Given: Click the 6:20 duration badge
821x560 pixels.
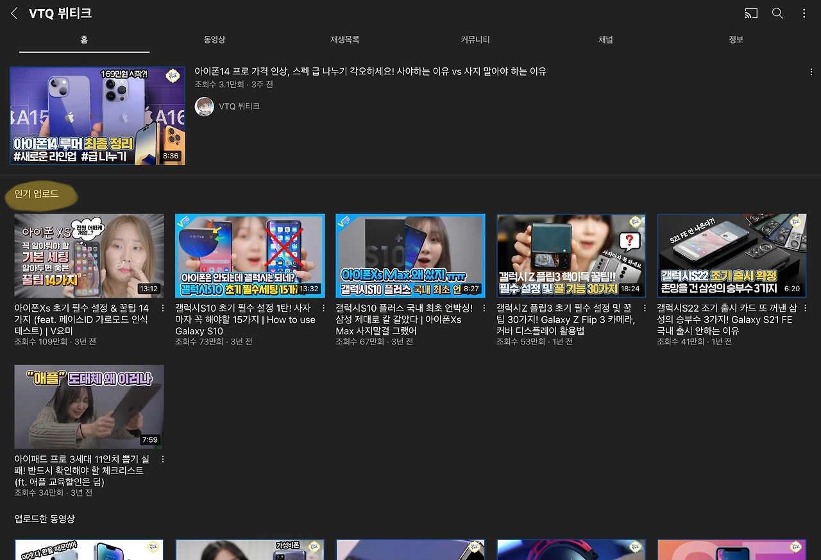Looking at the screenshot, I should tap(792, 289).
